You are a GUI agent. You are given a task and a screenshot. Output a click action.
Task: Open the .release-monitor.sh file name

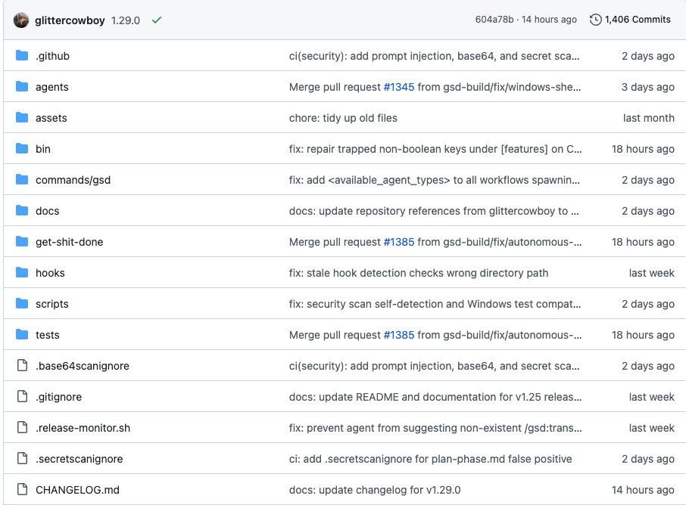83,428
